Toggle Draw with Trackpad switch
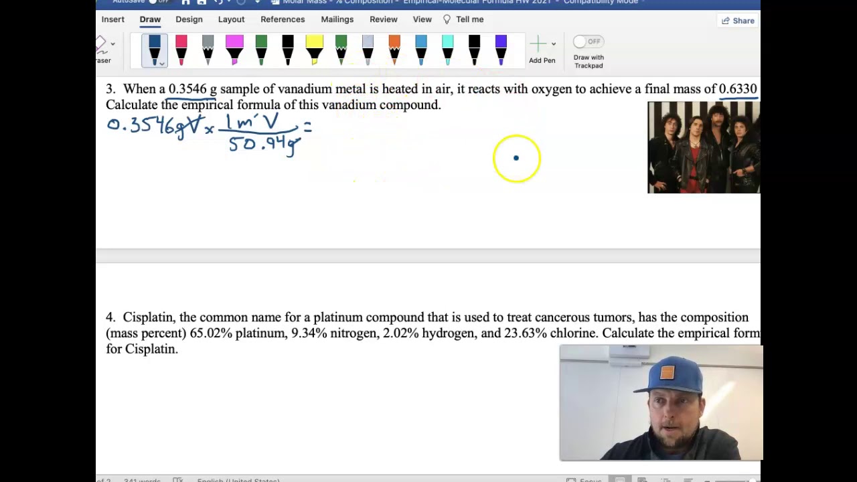Image resolution: width=857 pixels, height=482 pixels. click(x=589, y=42)
